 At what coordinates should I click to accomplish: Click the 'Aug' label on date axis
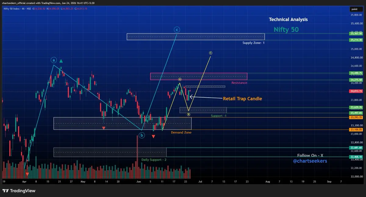point(267,181)
